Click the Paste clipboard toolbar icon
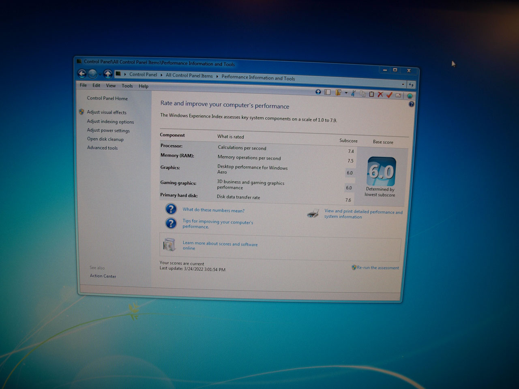The image size is (519, 389). pyautogui.click(x=371, y=94)
